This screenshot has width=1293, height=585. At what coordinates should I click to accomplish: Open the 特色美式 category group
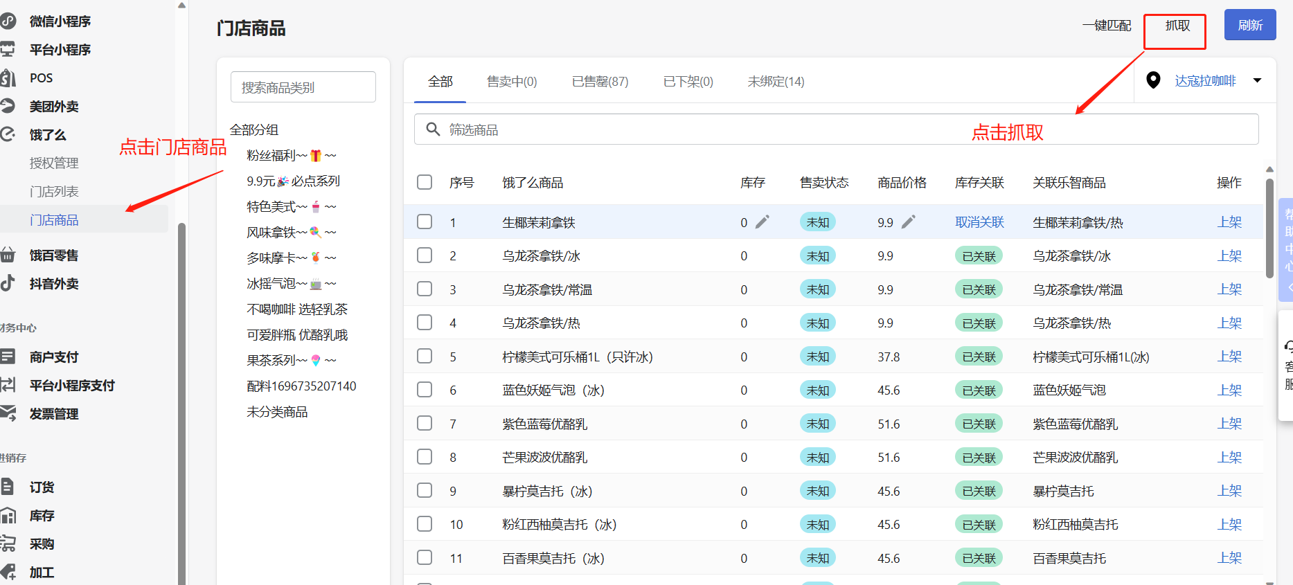coord(292,206)
